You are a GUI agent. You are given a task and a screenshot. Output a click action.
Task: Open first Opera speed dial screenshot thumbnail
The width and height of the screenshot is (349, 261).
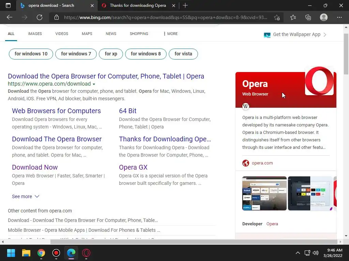(x=264, y=193)
